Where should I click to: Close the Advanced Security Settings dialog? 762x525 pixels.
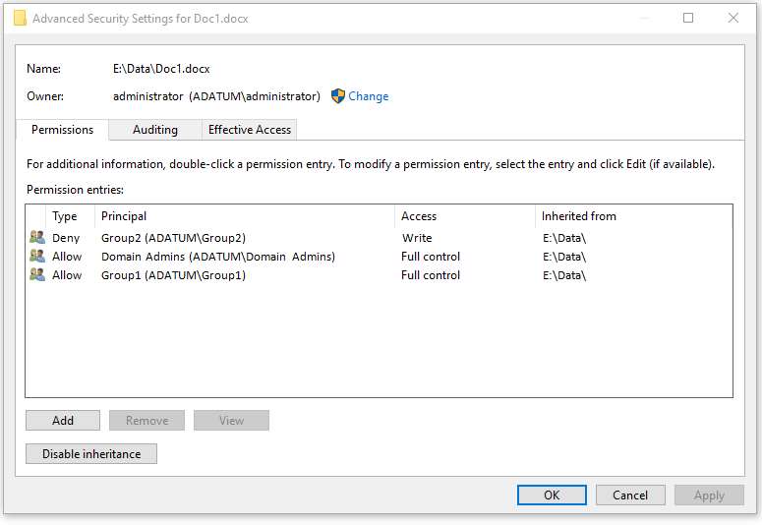click(733, 18)
